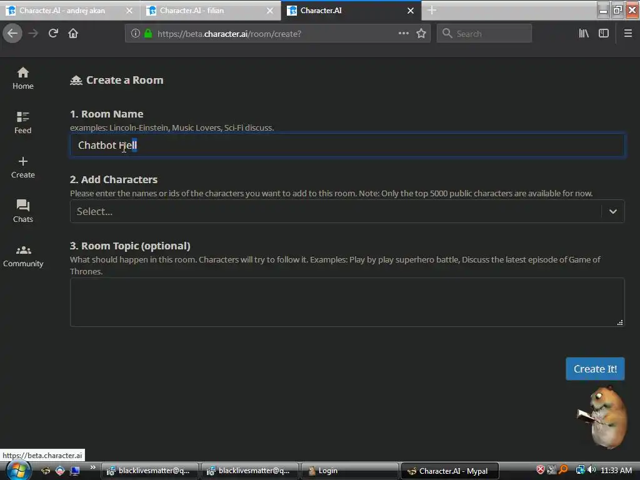Open the Windows Start orb

tap(18, 471)
